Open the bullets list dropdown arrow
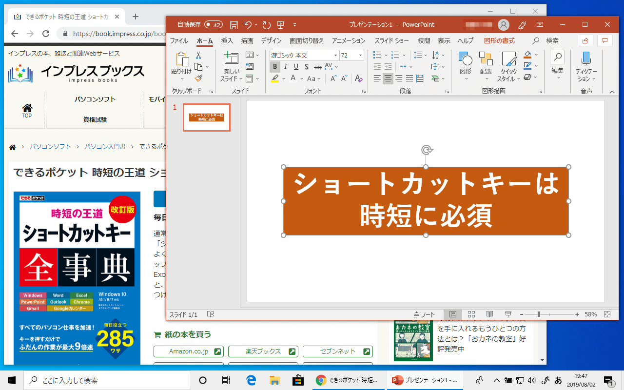The image size is (624, 390). pos(386,55)
